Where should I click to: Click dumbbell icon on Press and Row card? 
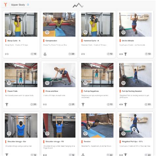[x=45, y=104]
